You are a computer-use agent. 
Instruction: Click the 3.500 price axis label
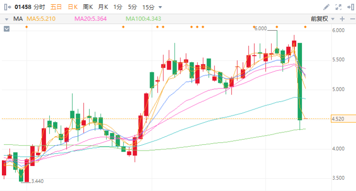(x=338, y=178)
